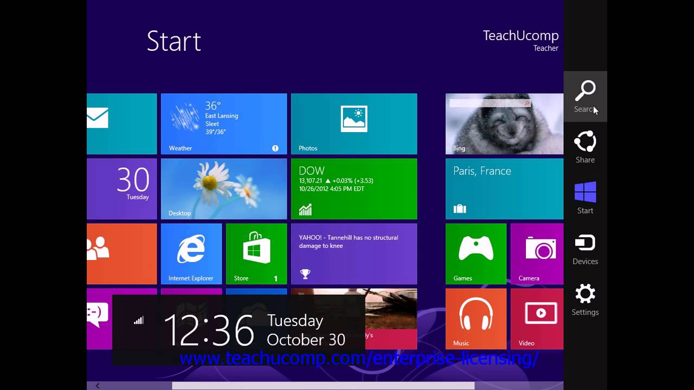The image size is (694, 390).
Task: Open the DOW finance tile
Action: click(x=354, y=189)
